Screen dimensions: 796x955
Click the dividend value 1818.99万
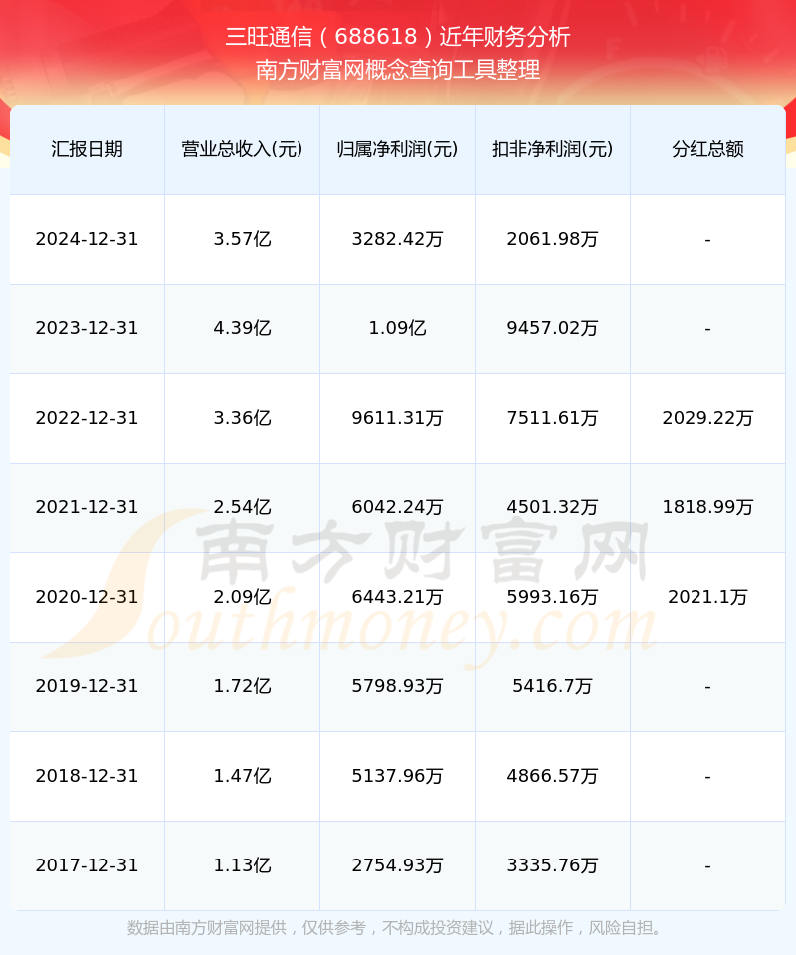(x=707, y=507)
